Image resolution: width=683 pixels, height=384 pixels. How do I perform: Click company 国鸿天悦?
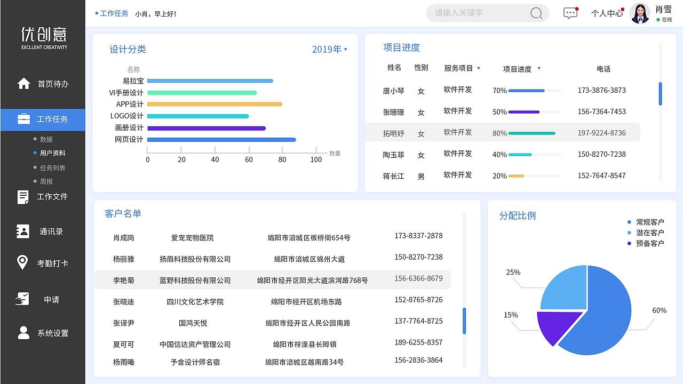193,323
